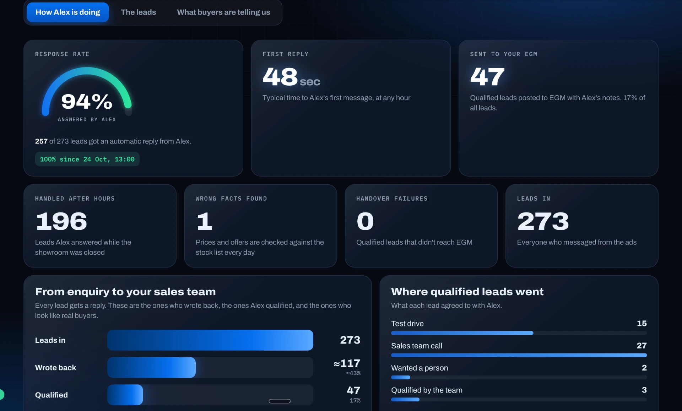This screenshot has height=411, width=682.
Task: Click the green circle icon at left edge
Action: [x=1, y=394]
